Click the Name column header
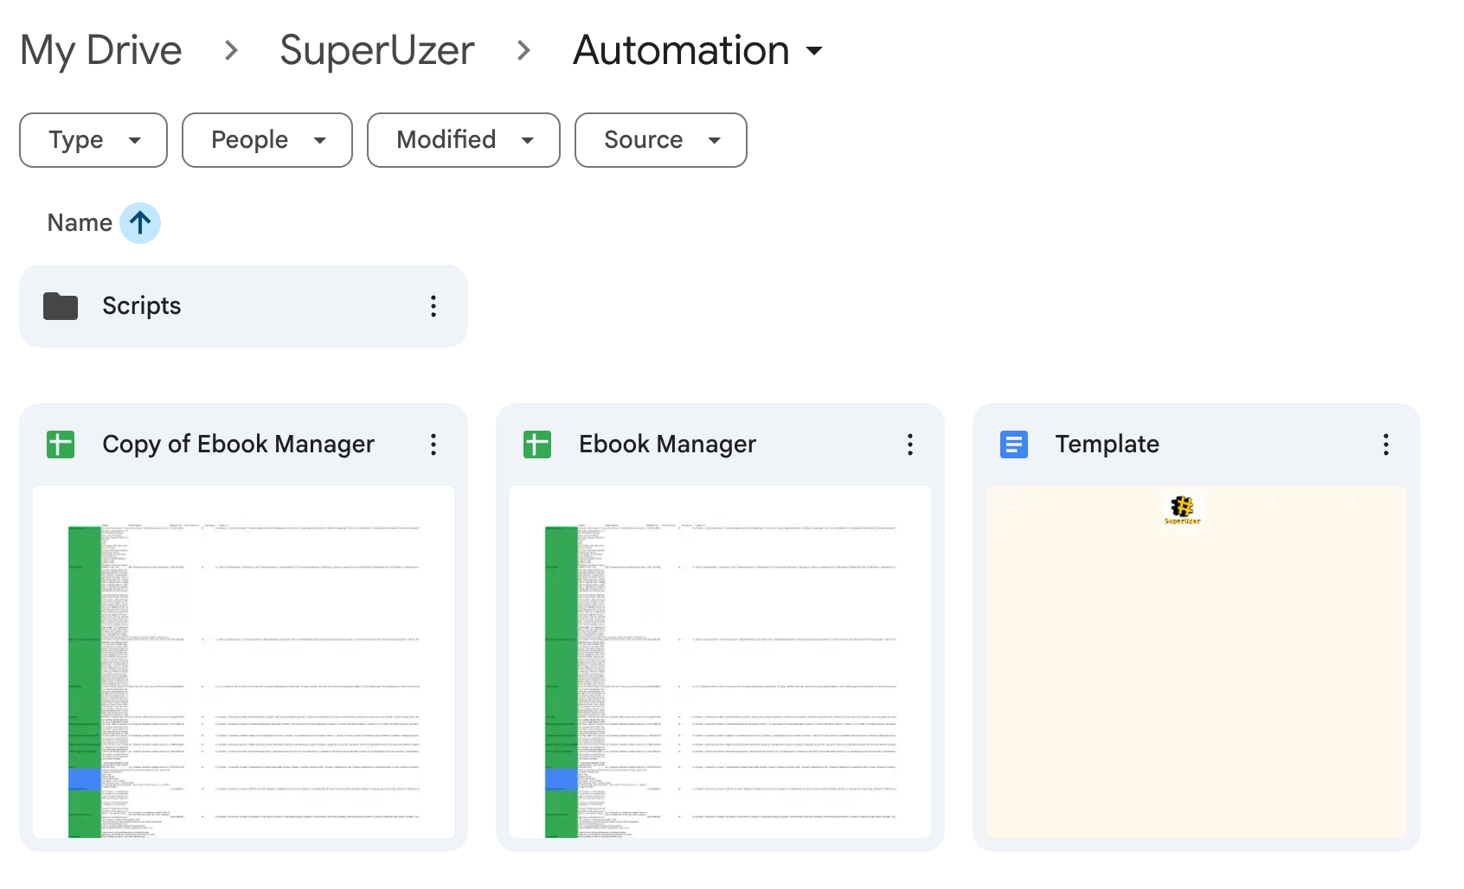Image resolution: width=1464 pixels, height=889 pixels. coord(80,223)
